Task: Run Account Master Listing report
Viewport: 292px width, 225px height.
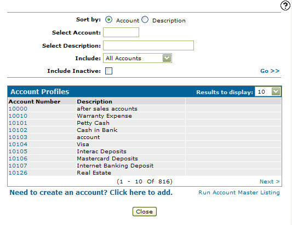Action: pyautogui.click(x=239, y=193)
